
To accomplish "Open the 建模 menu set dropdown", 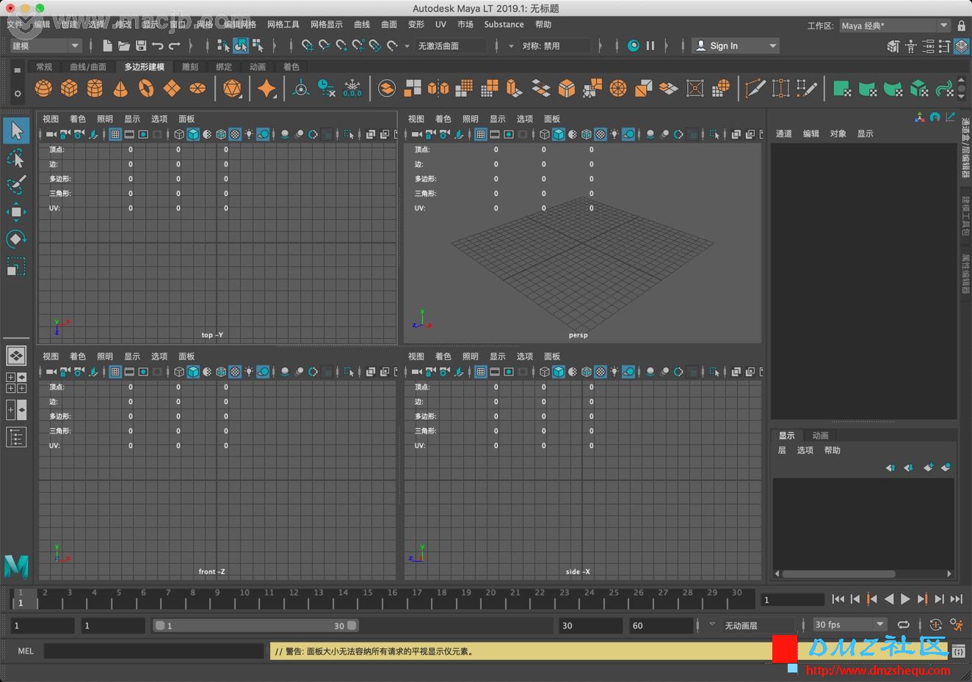I will click(45, 45).
